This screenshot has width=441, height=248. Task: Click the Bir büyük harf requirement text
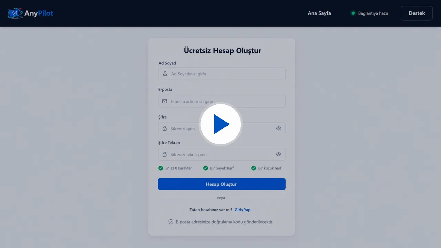[222, 168]
